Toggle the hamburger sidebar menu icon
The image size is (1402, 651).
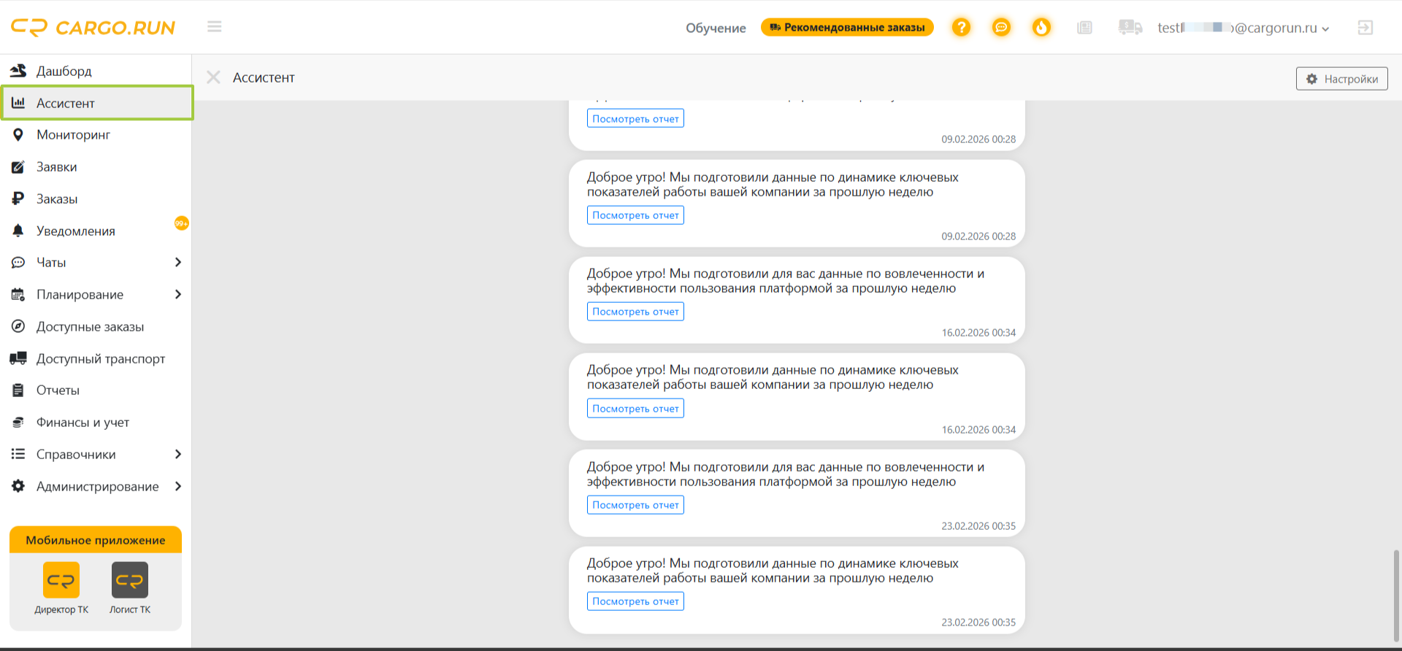coord(214,26)
